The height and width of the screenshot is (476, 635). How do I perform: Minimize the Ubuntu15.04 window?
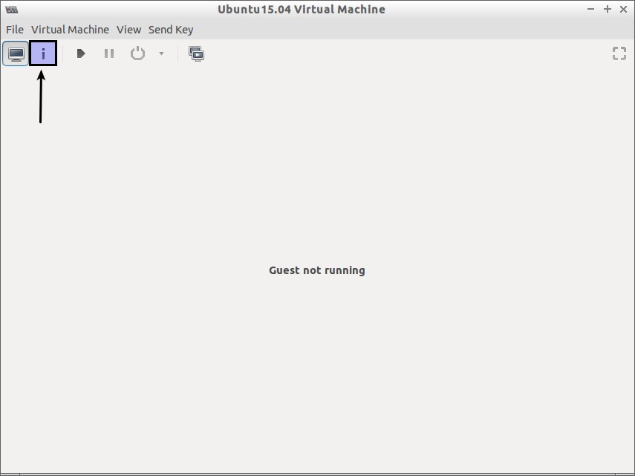(591, 9)
